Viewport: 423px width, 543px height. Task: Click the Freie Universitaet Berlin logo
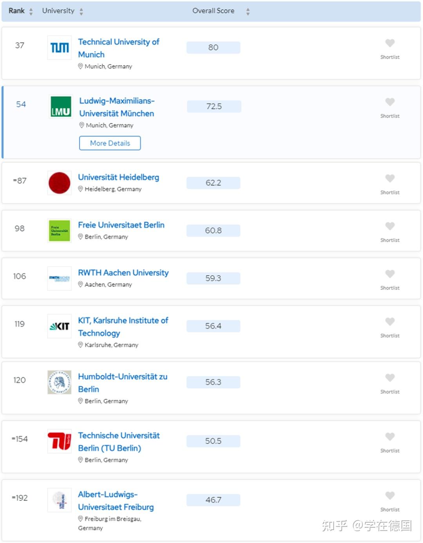(x=60, y=231)
